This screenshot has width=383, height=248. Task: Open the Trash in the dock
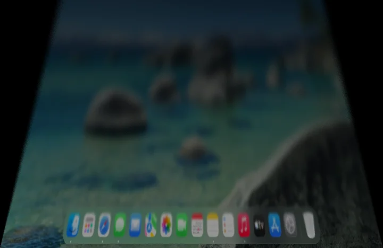click(309, 225)
